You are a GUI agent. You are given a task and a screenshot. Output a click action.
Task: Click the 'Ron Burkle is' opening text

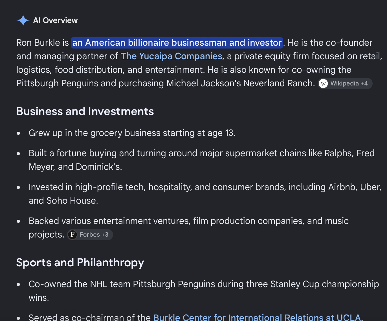point(43,43)
